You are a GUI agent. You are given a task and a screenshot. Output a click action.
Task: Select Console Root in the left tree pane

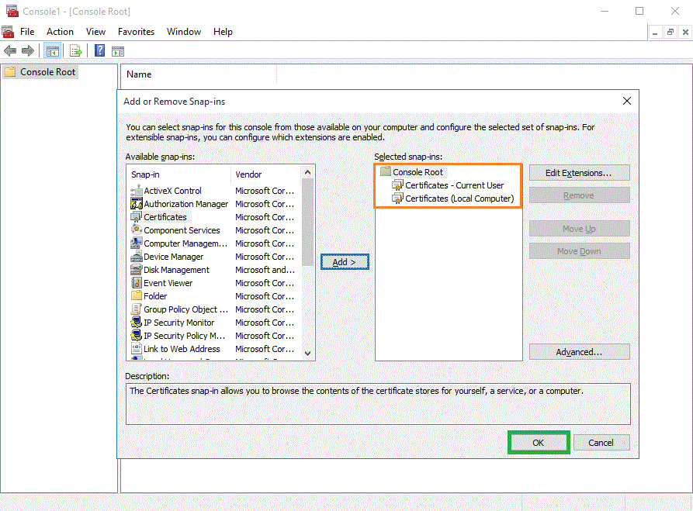click(x=48, y=72)
